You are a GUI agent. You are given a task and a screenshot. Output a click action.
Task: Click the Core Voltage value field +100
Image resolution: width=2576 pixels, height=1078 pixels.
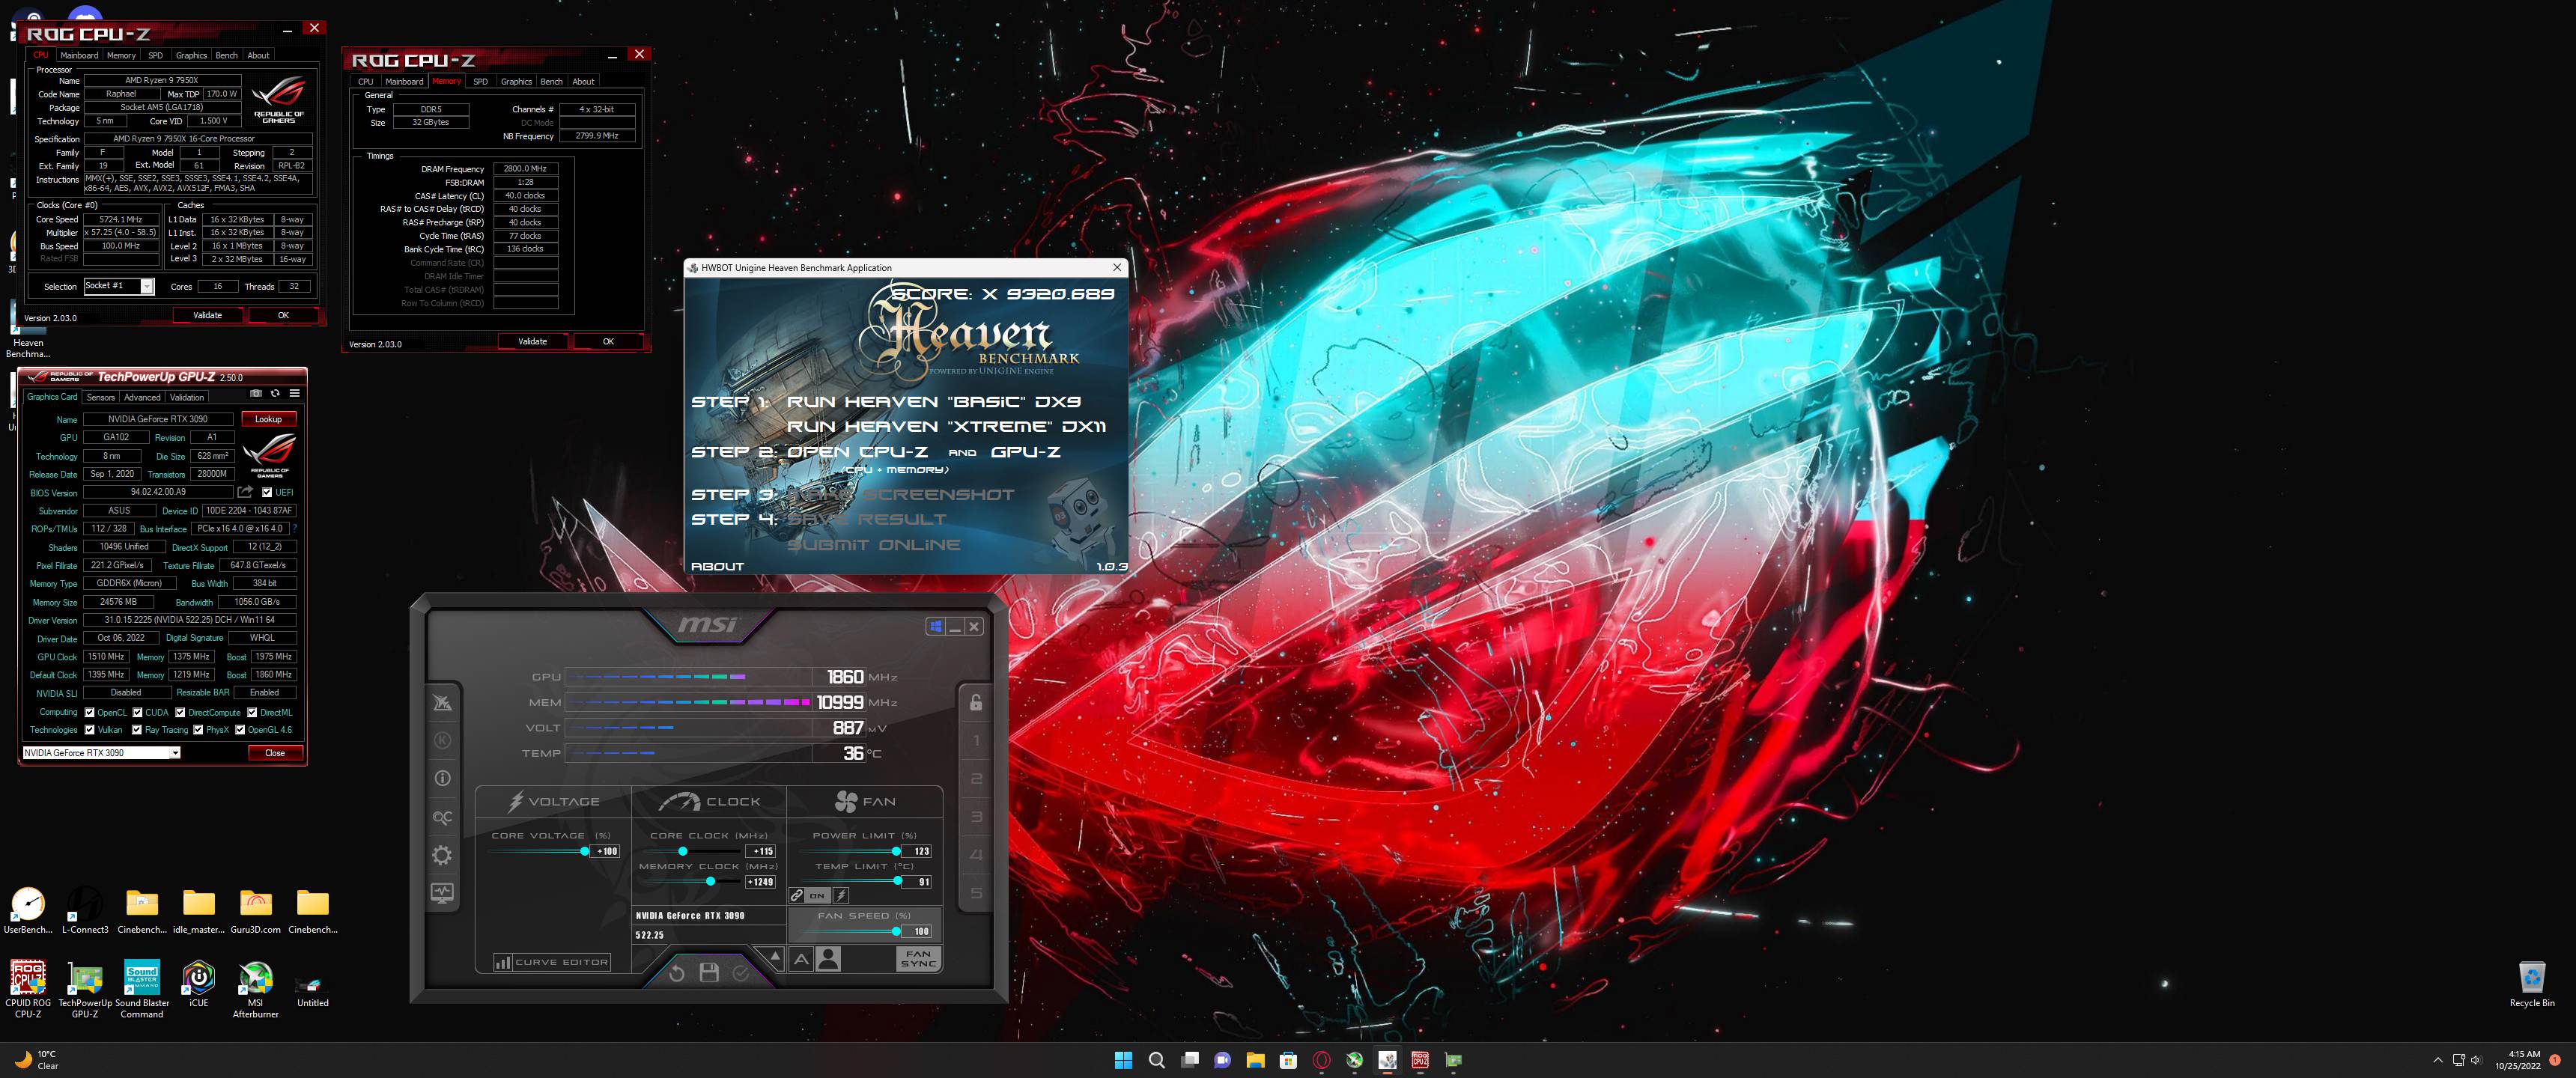click(x=606, y=851)
